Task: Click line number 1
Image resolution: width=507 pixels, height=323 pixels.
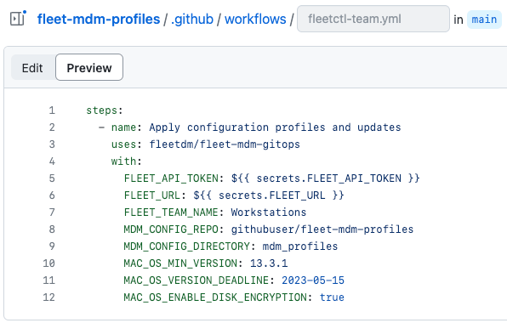Action: tap(52, 110)
